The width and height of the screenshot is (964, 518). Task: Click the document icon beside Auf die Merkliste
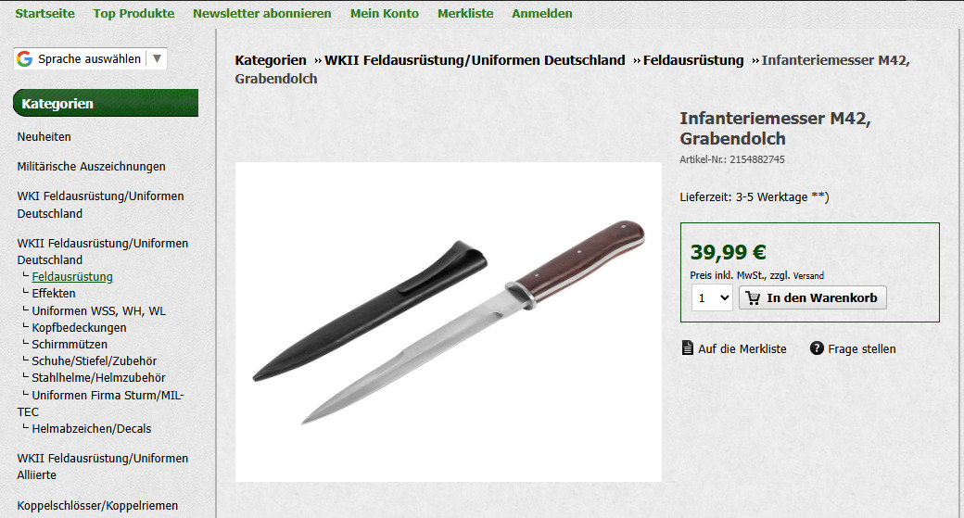(688, 347)
